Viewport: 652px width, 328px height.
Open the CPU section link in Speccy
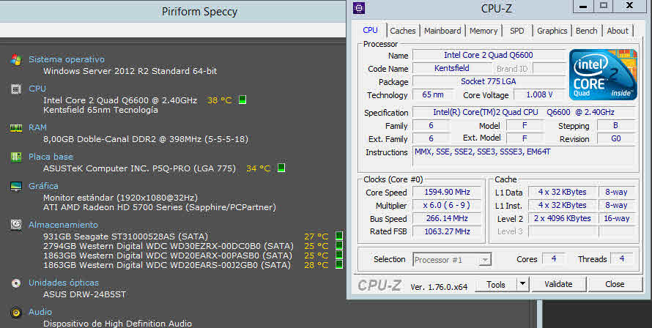(37, 89)
